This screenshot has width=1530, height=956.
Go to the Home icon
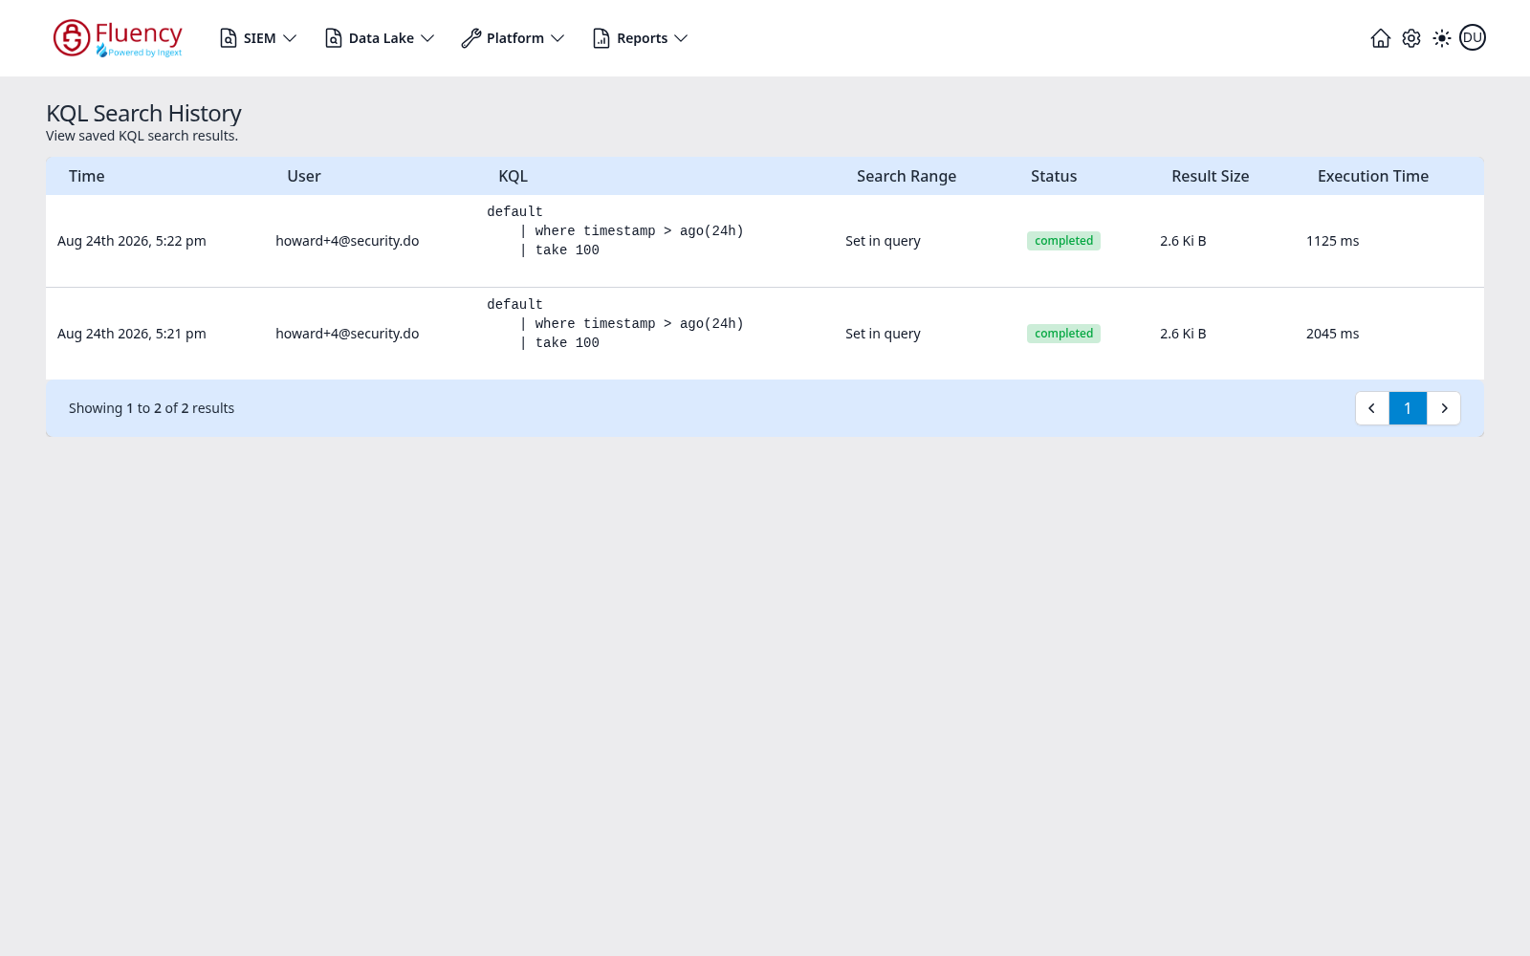[1381, 38]
